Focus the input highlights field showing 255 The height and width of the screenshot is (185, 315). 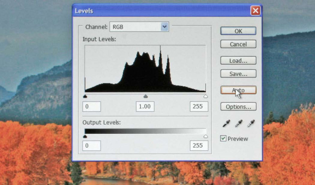[199, 106]
